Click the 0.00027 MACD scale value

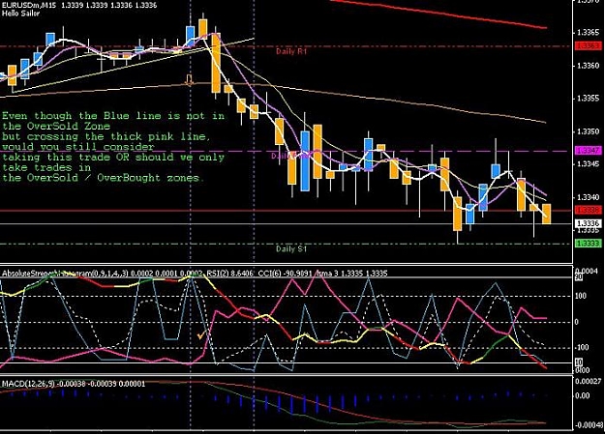click(588, 381)
